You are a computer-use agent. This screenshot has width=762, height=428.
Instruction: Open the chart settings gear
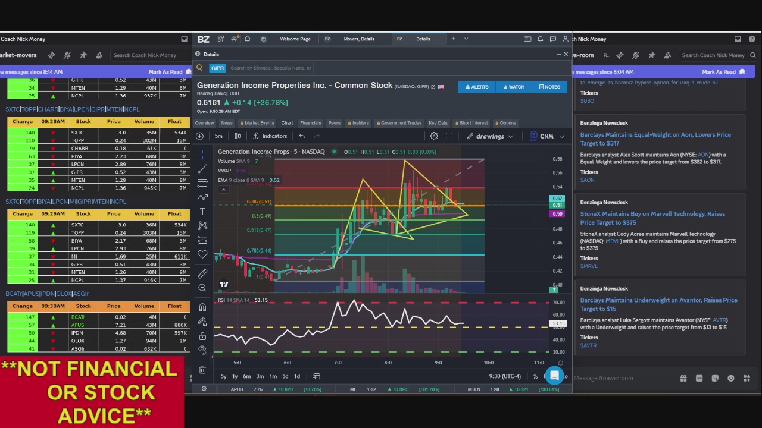coord(434,136)
